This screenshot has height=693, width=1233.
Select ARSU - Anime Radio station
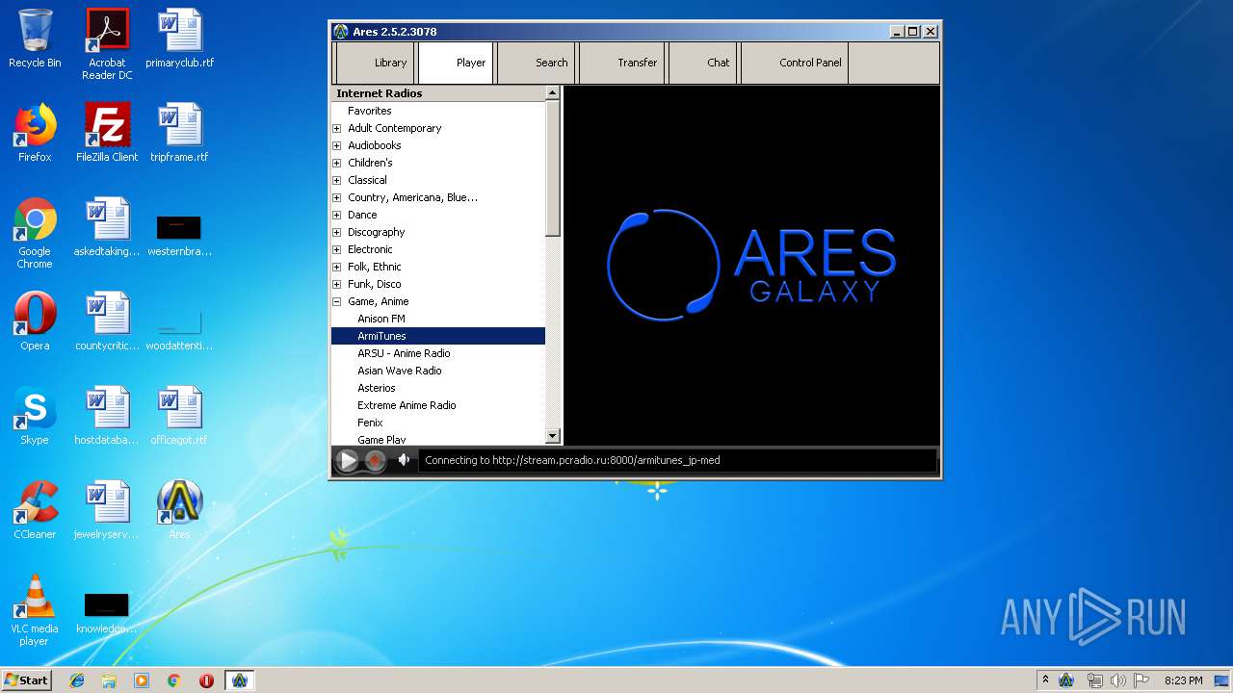tap(404, 353)
